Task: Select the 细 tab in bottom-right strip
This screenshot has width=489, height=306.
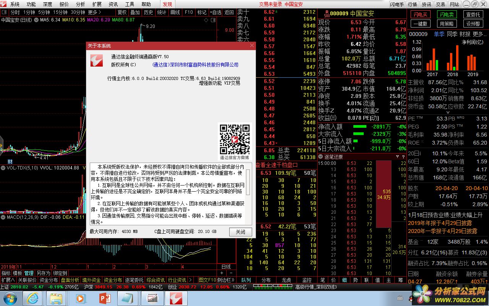Action: (344, 280)
